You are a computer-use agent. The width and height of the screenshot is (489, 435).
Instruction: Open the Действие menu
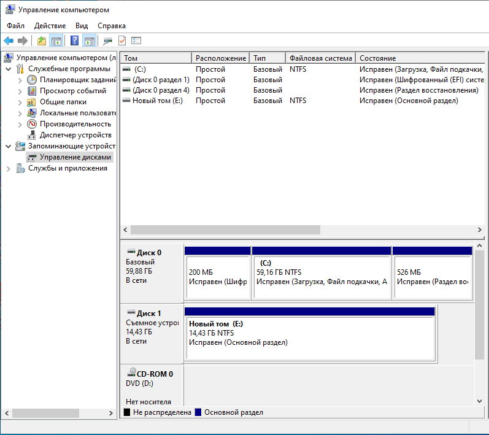[50, 26]
